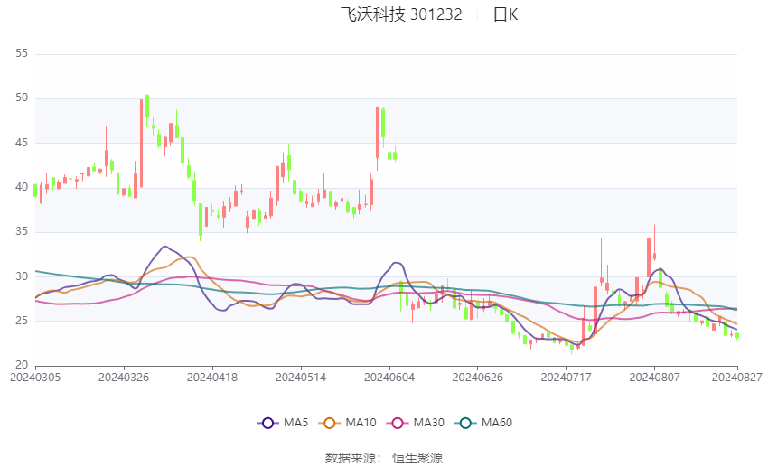Click the y-axis value 35
768x467 pixels.
click(22, 231)
